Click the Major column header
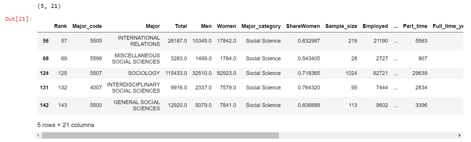This screenshot has height=142, width=471. [x=153, y=26]
